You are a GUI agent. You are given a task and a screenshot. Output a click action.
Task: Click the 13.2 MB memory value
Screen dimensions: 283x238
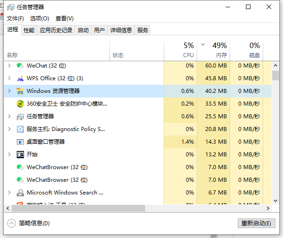tap(216, 155)
